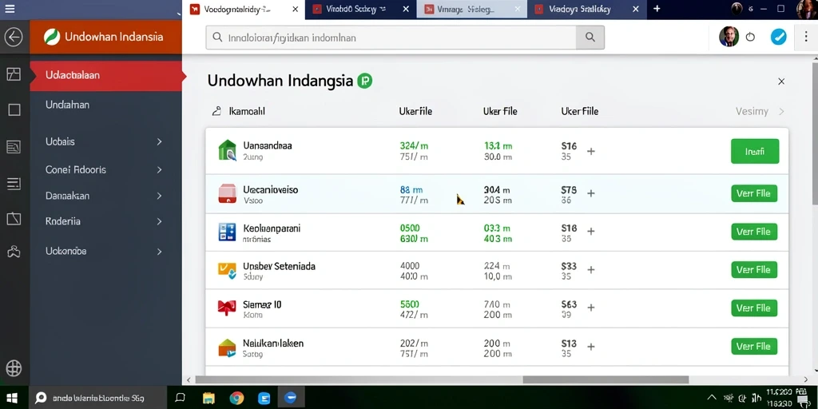Click the user avatar in toolbar

point(729,37)
